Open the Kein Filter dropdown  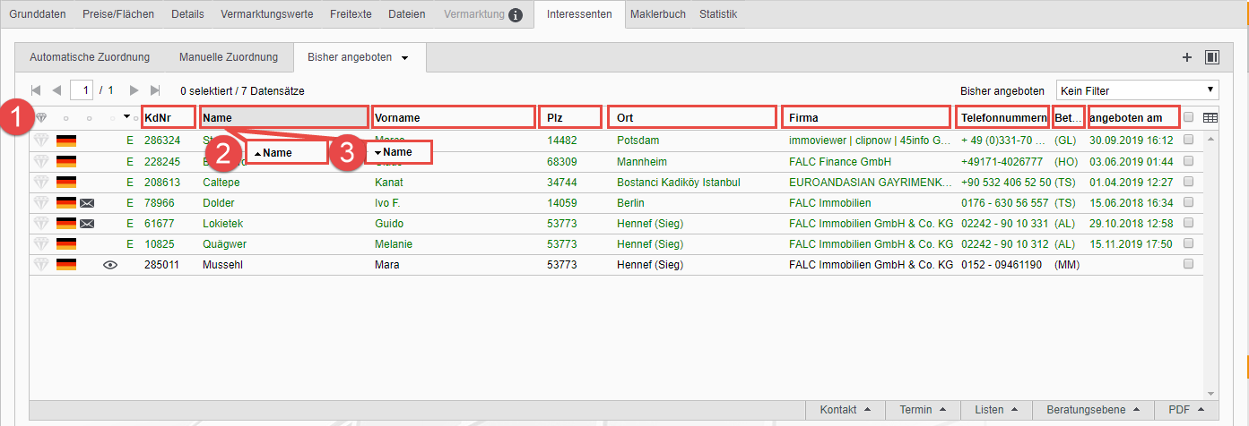click(1137, 90)
